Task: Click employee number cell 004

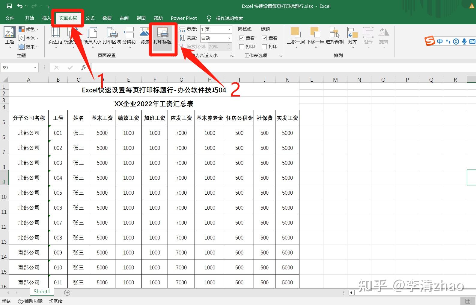Action: coord(58,178)
